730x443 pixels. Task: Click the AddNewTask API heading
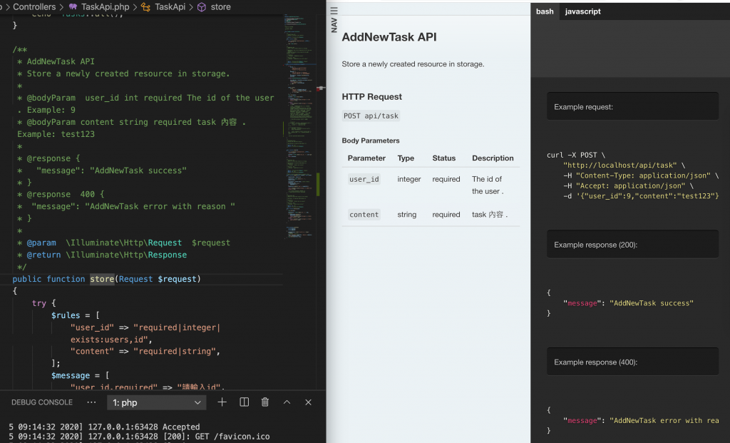tap(389, 37)
